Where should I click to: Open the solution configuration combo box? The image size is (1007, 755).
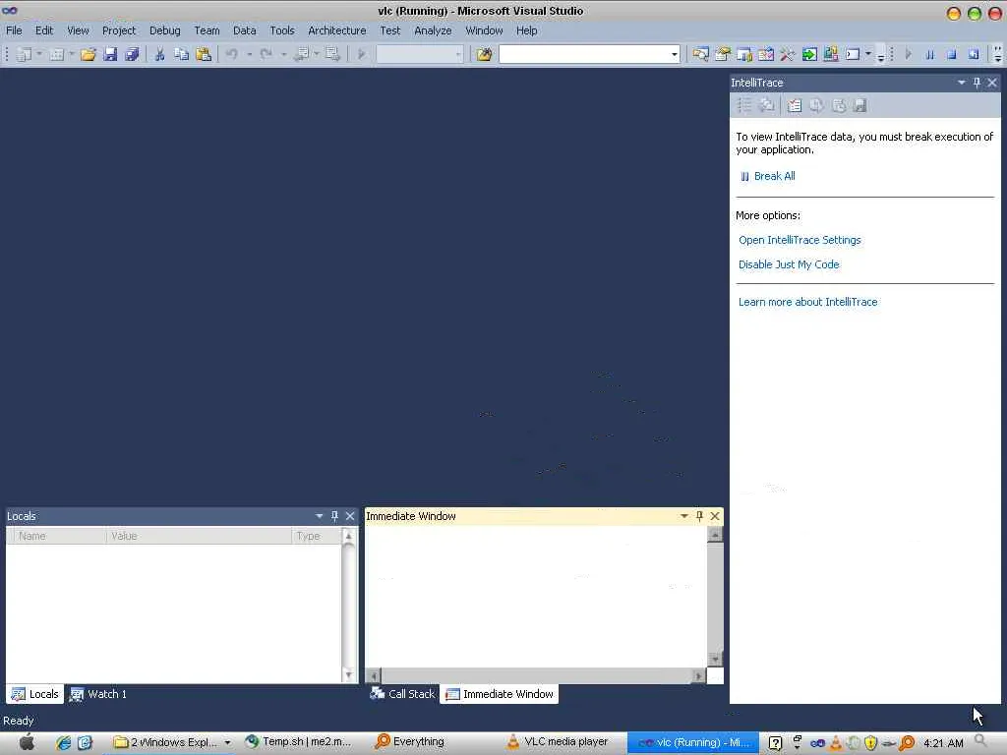[419, 55]
